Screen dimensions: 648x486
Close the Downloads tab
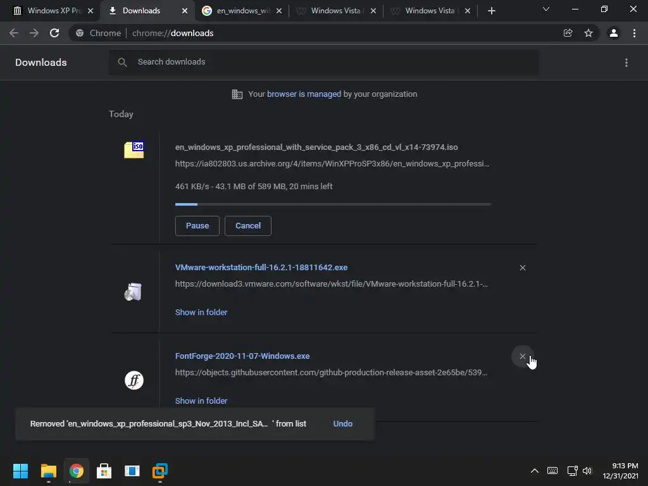coord(185,11)
